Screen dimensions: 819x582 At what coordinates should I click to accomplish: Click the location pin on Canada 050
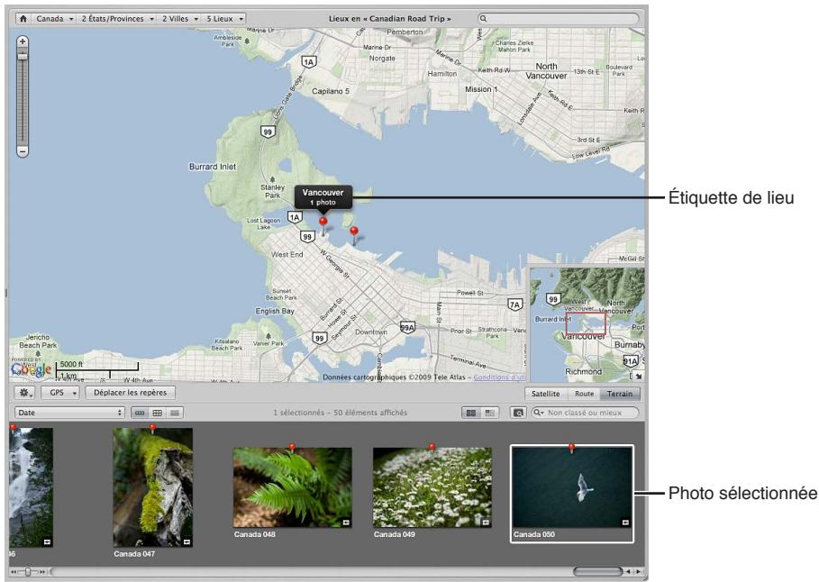(x=572, y=449)
